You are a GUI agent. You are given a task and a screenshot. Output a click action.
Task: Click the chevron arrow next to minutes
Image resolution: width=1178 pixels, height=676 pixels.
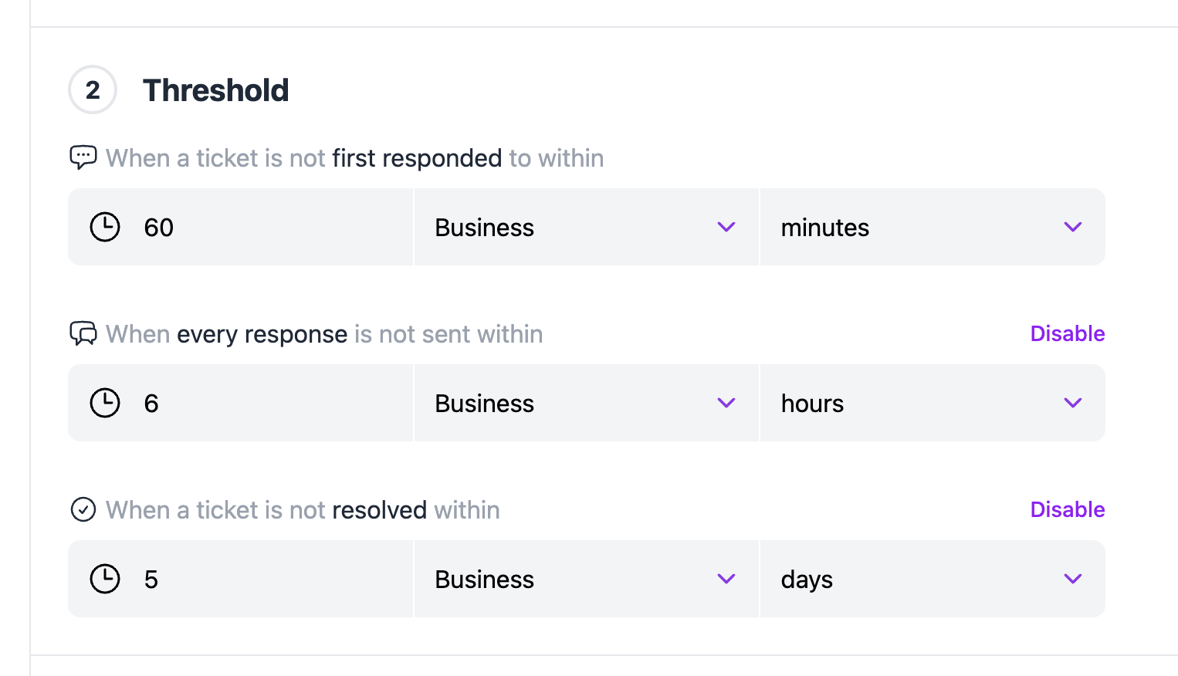pos(1073,227)
